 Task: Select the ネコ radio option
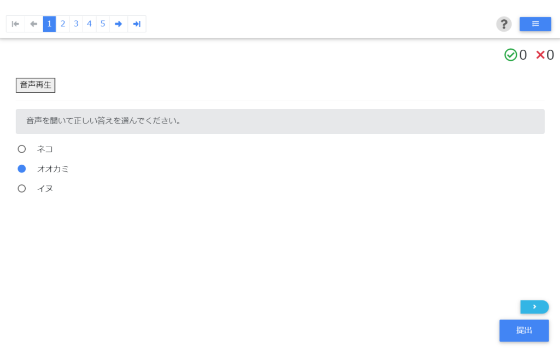(22, 149)
